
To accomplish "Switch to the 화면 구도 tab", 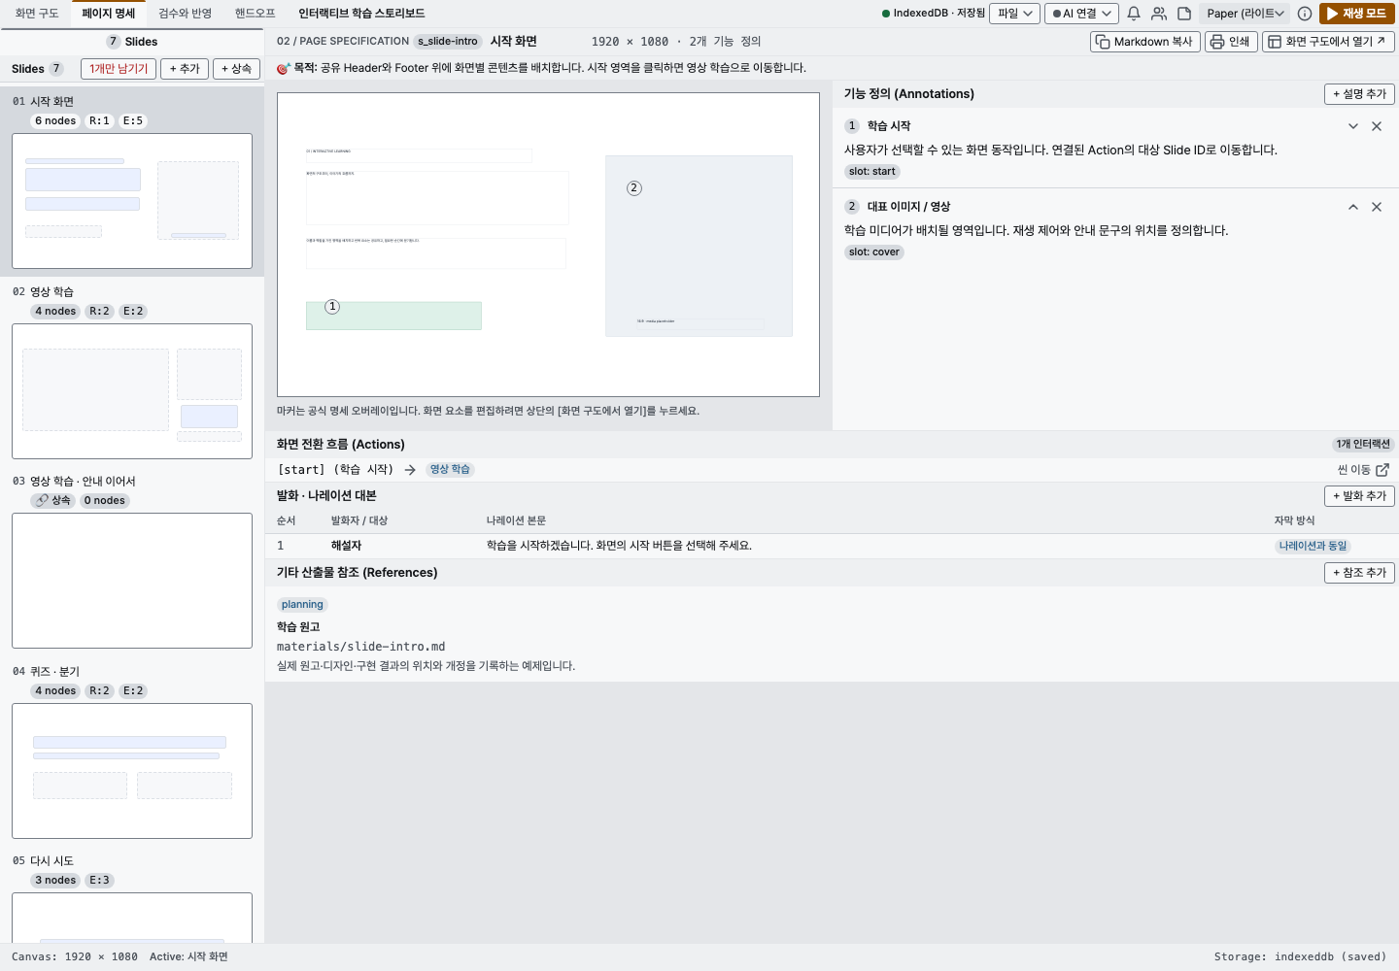I will pos(37,14).
